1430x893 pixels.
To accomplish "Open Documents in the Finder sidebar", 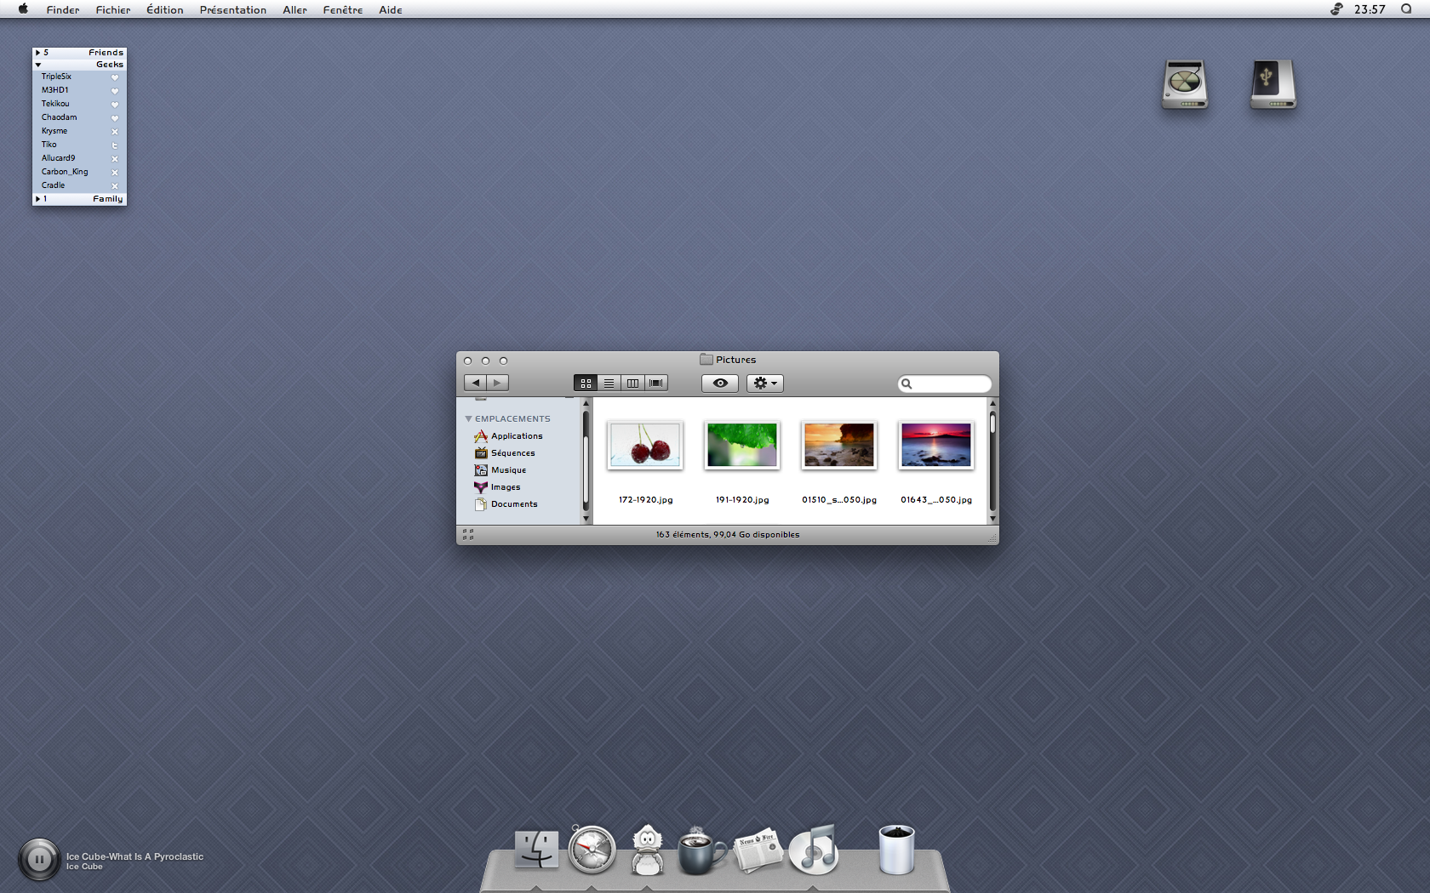I will (514, 503).
